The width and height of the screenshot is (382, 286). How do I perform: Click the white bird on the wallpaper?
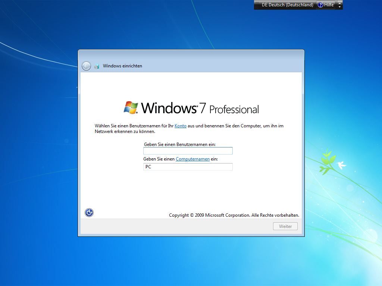(x=341, y=164)
